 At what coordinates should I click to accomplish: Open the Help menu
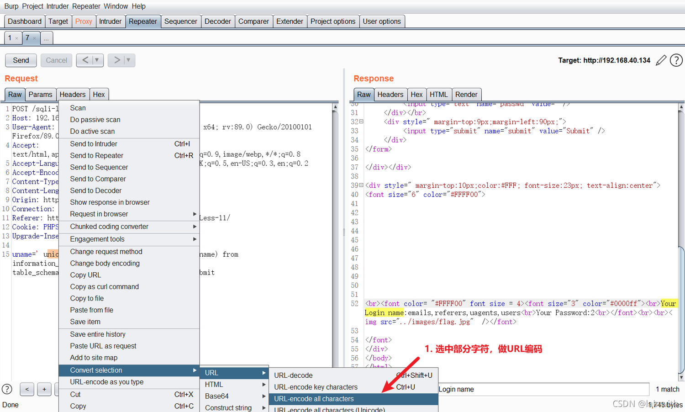[139, 6]
